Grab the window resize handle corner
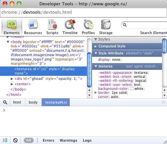Viewport: 167px width, 144px height. pos(165,142)
